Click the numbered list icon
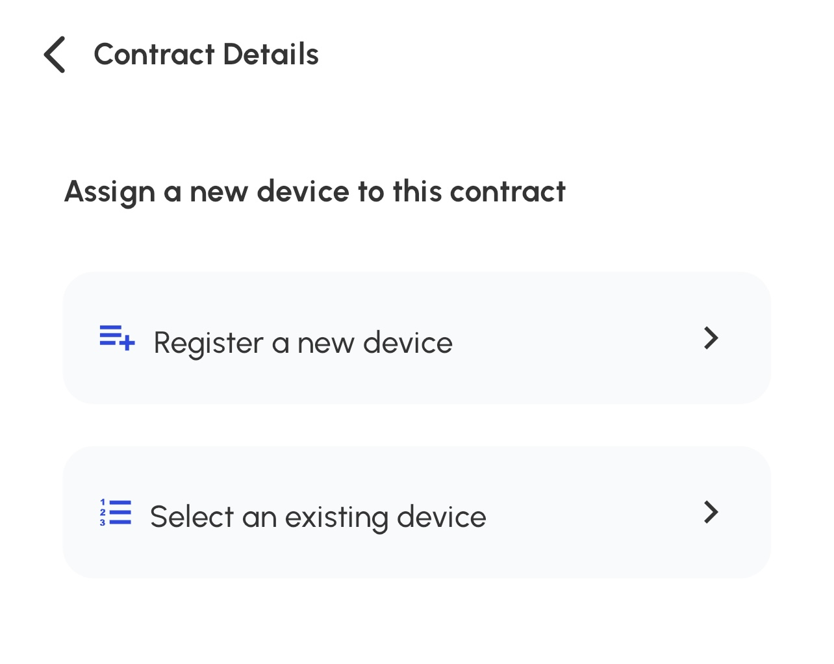 click(x=116, y=513)
